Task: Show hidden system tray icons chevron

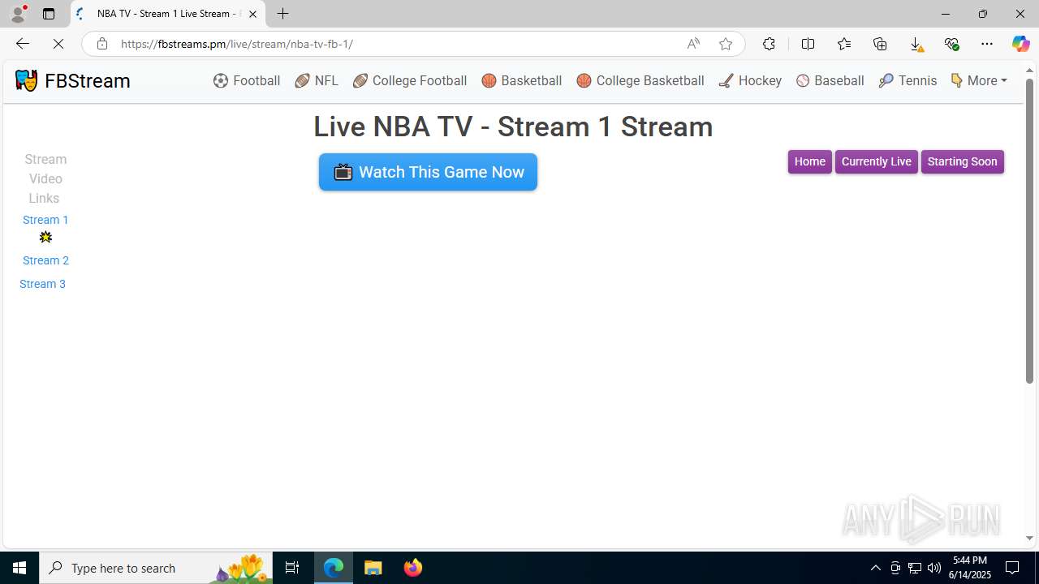Action: click(875, 568)
